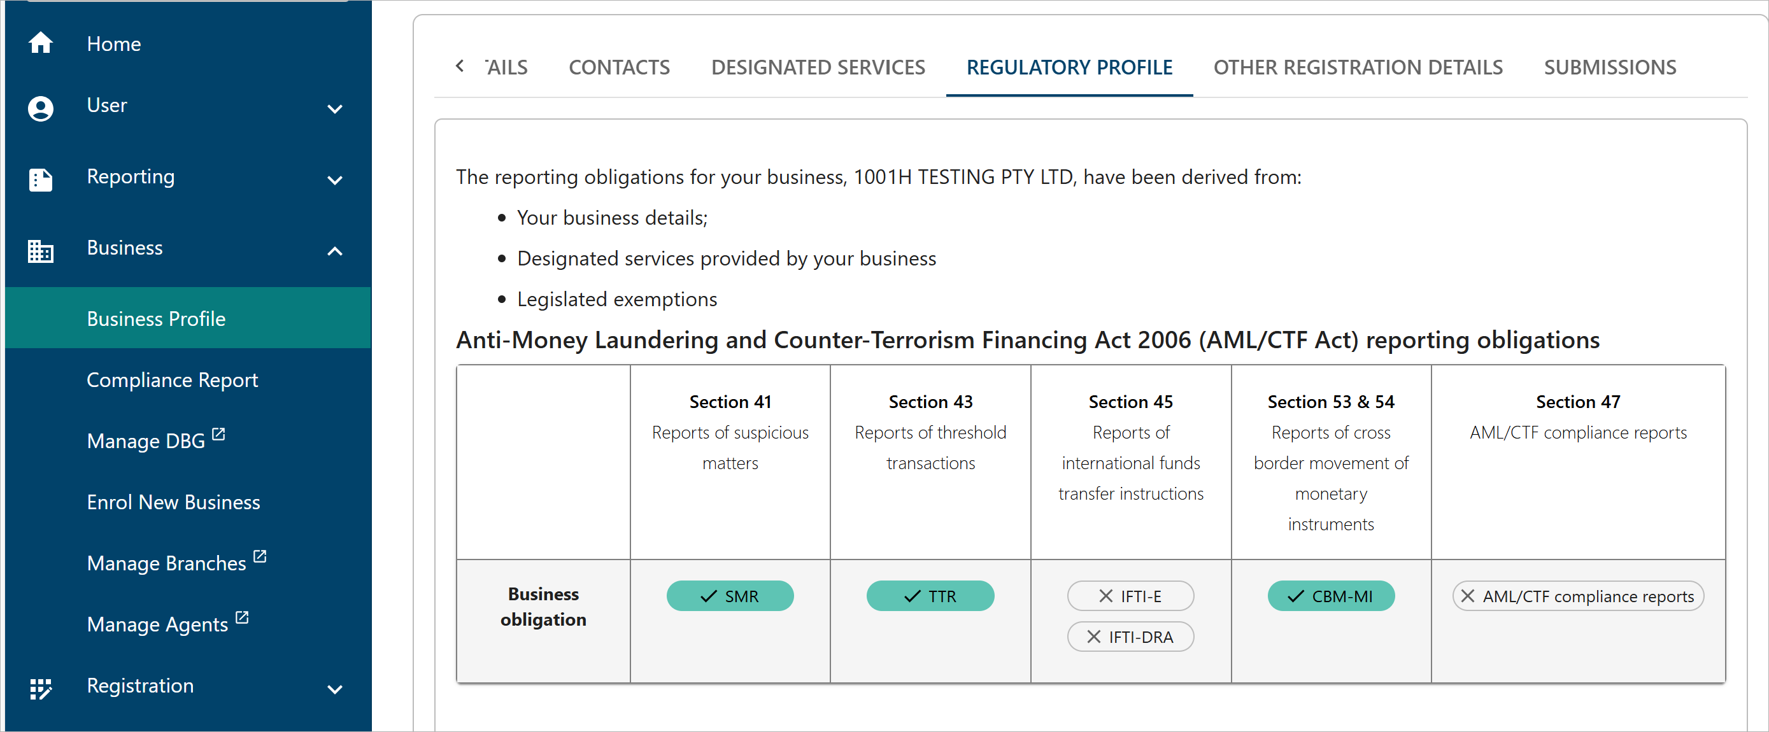The width and height of the screenshot is (1769, 732).
Task: Toggle the SMR obligation pill
Action: click(729, 596)
